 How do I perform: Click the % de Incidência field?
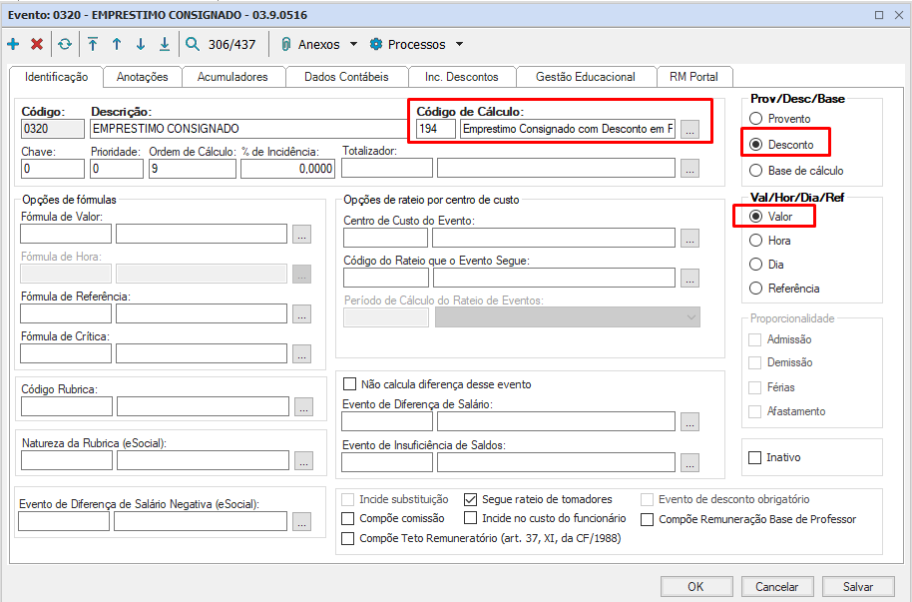coord(288,169)
